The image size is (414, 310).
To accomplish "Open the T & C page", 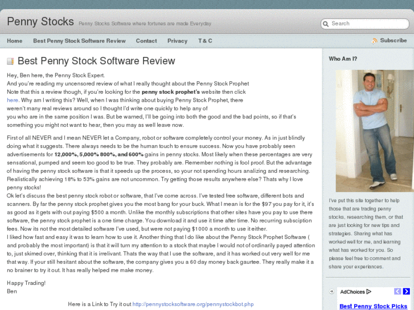I will tap(205, 41).
